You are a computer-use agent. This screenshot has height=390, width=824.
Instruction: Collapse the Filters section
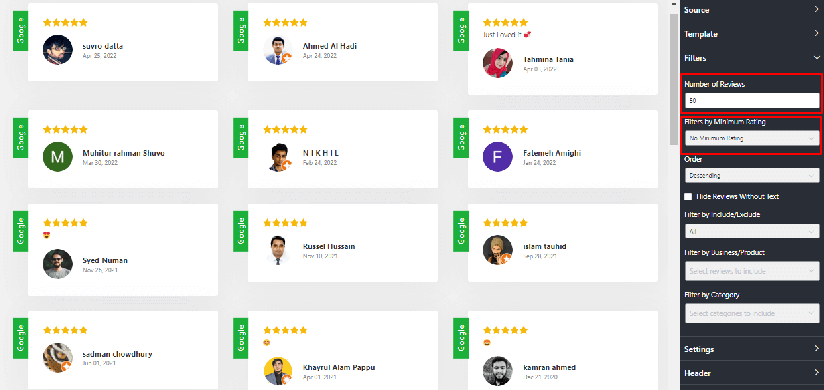pos(752,58)
